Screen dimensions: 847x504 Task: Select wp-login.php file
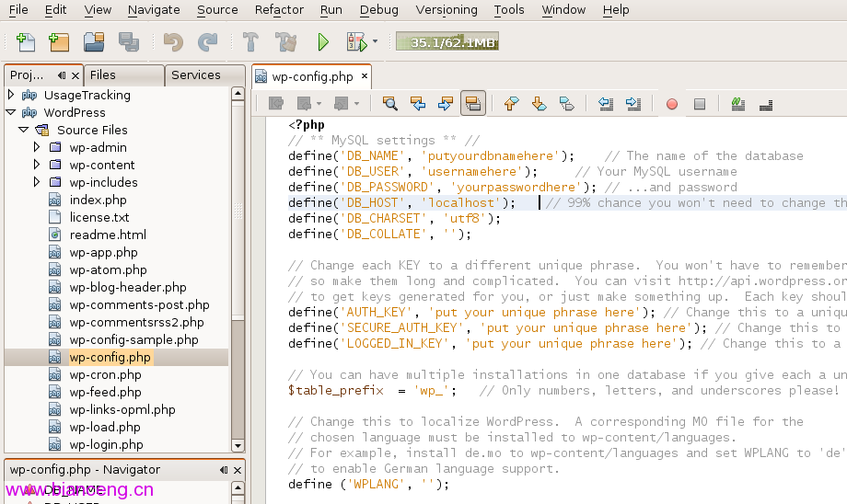[x=107, y=444]
